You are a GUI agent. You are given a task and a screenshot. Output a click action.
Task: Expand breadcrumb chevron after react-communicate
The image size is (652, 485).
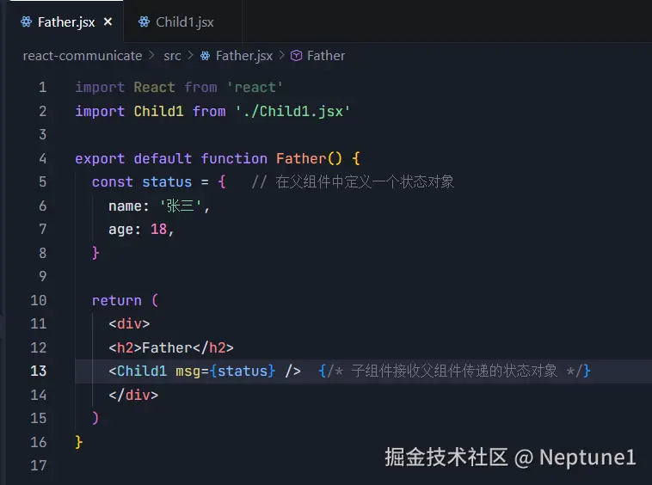[x=153, y=55]
